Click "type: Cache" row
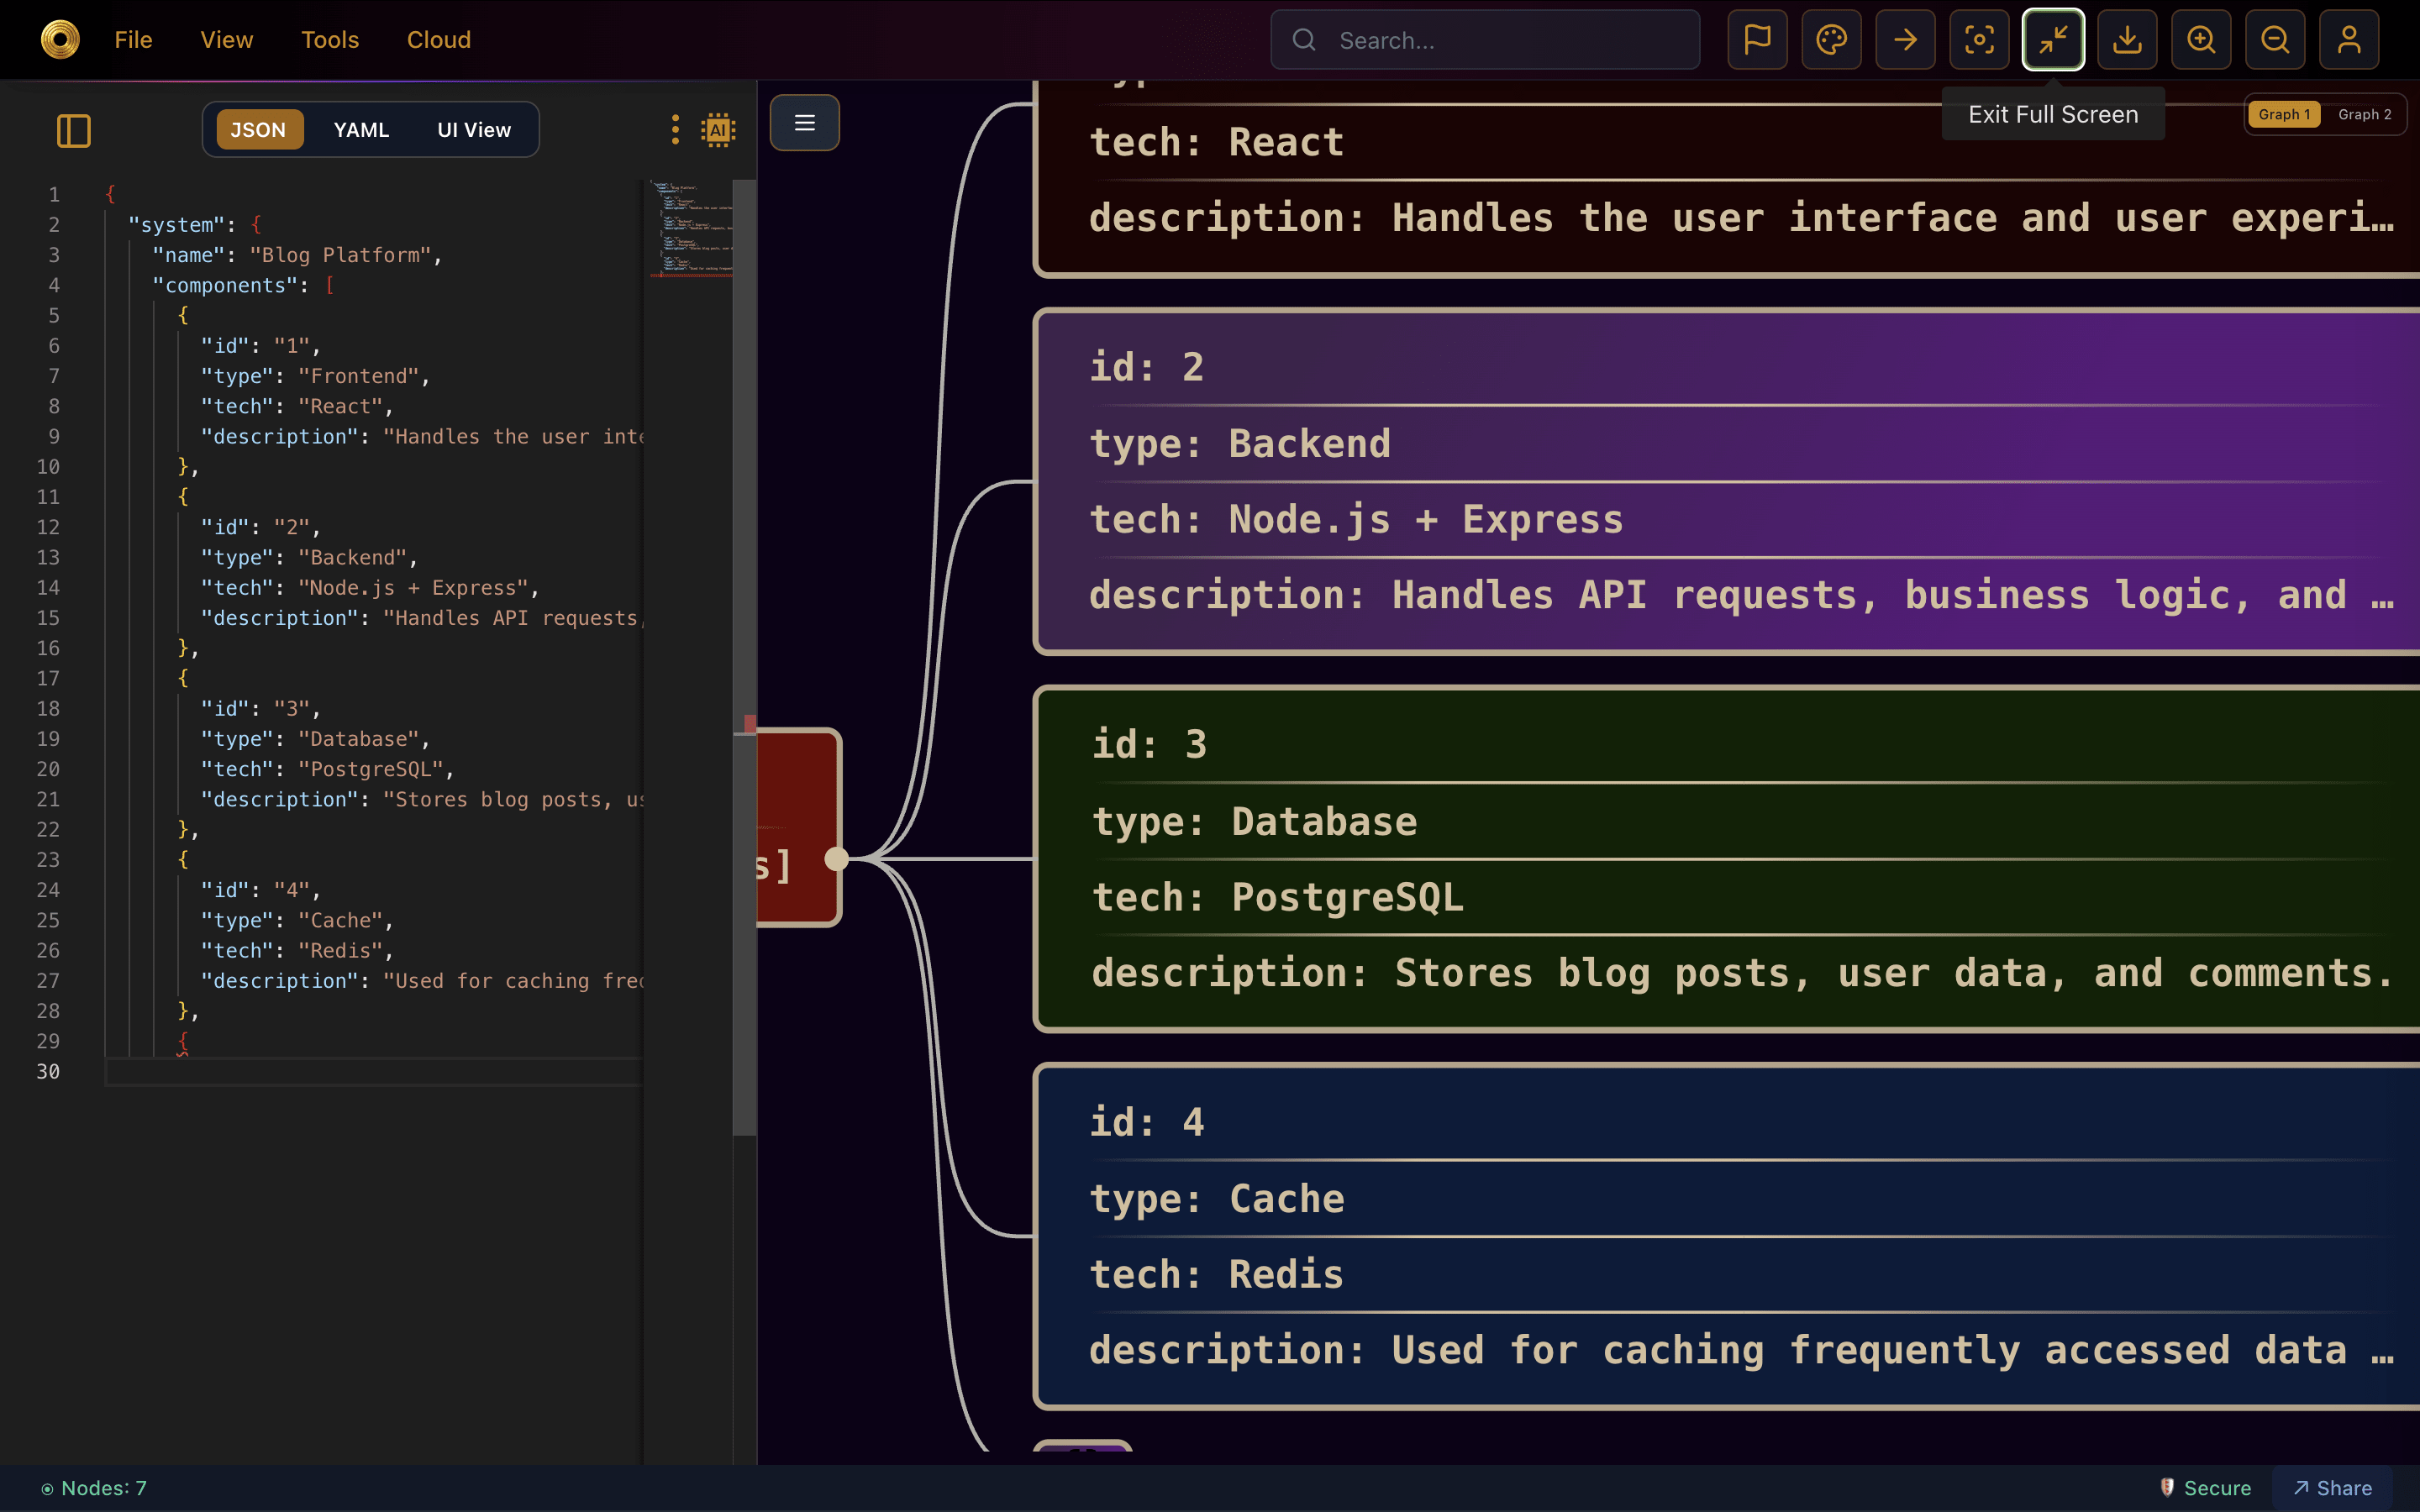The width and height of the screenshot is (2420, 1512). tap(1216, 1198)
